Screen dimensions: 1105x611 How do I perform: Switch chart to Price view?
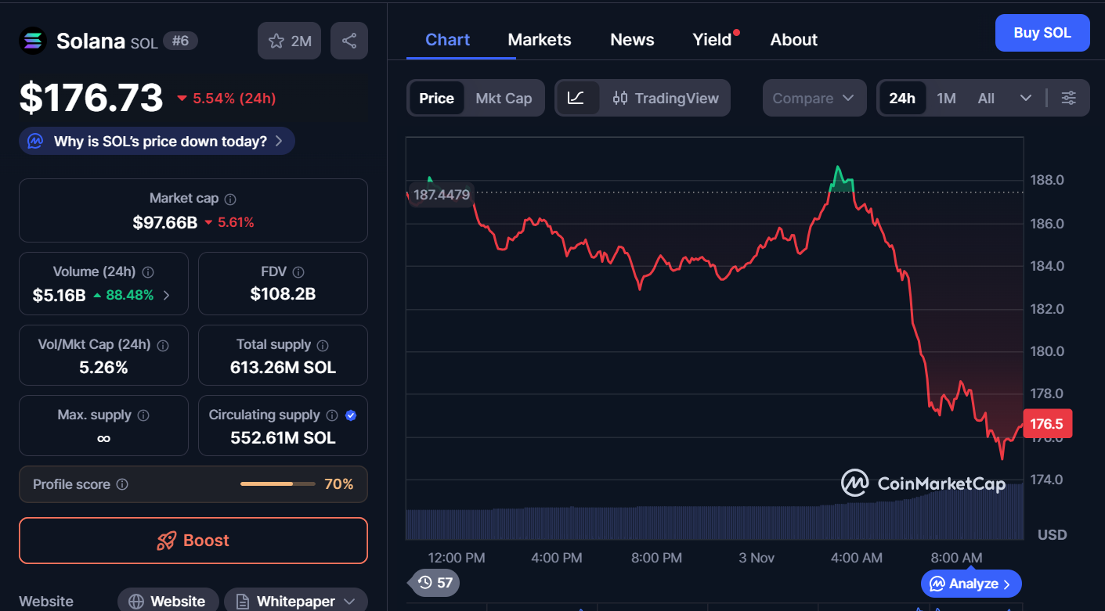click(x=436, y=98)
